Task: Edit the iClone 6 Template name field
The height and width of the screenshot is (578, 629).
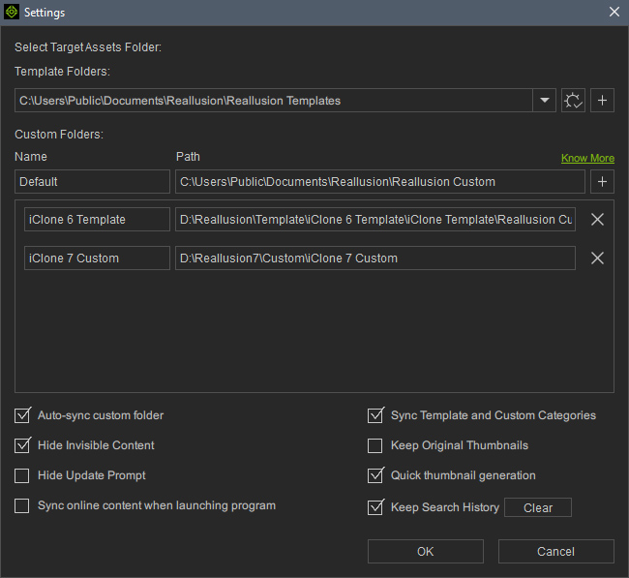Action: [97, 219]
